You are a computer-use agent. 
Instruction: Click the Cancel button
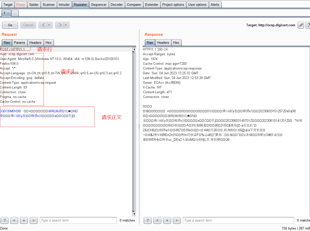point(28,25)
